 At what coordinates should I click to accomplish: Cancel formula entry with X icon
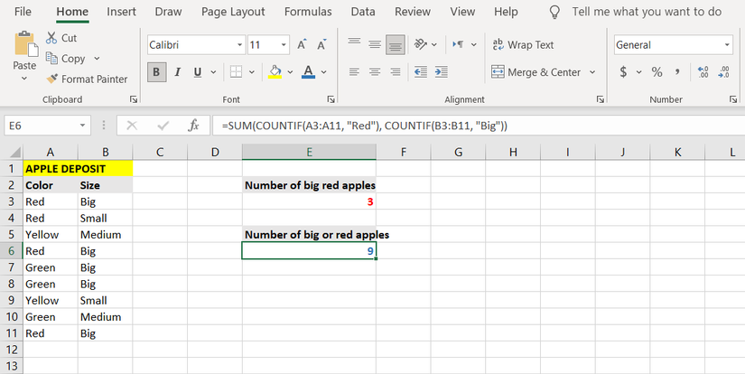(x=132, y=126)
